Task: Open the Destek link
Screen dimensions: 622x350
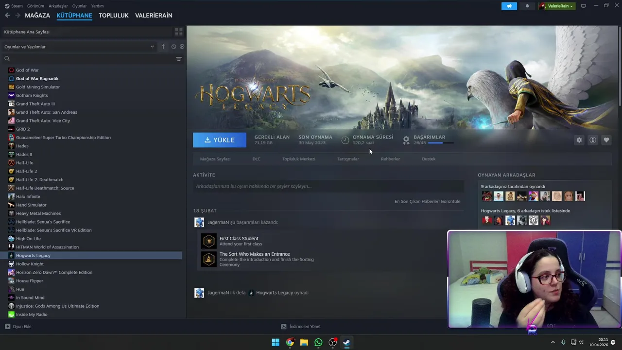Action: click(x=429, y=159)
